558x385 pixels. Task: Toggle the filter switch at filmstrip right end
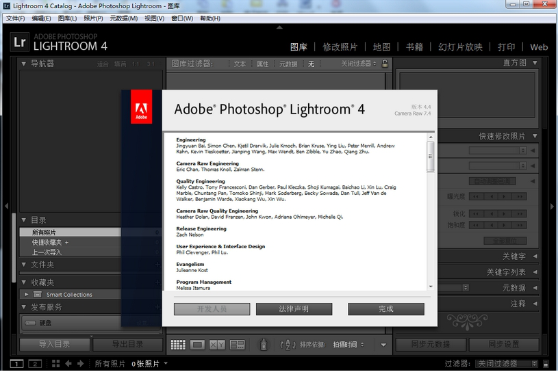coord(546,364)
